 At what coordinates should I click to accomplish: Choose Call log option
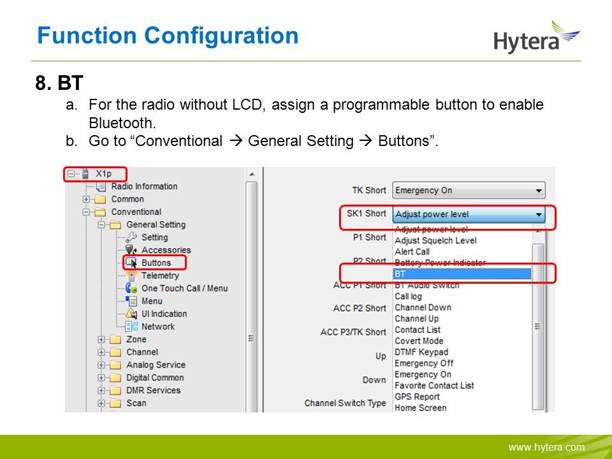408,296
